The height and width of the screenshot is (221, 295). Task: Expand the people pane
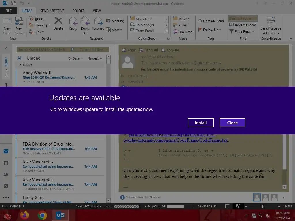(284, 197)
